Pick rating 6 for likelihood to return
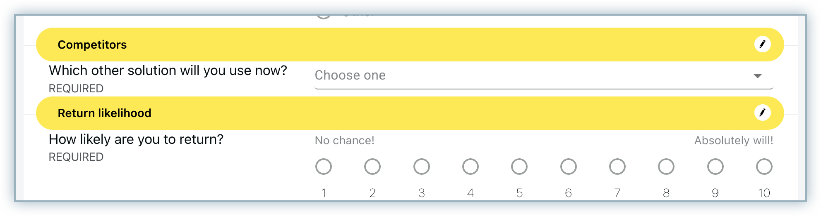 coord(568,167)
